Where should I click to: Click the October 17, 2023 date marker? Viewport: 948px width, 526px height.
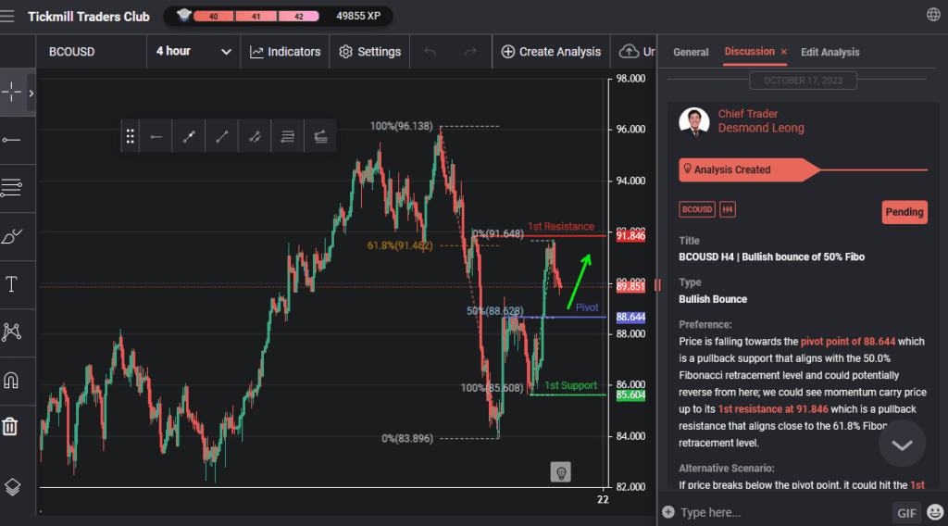(803, 81)
